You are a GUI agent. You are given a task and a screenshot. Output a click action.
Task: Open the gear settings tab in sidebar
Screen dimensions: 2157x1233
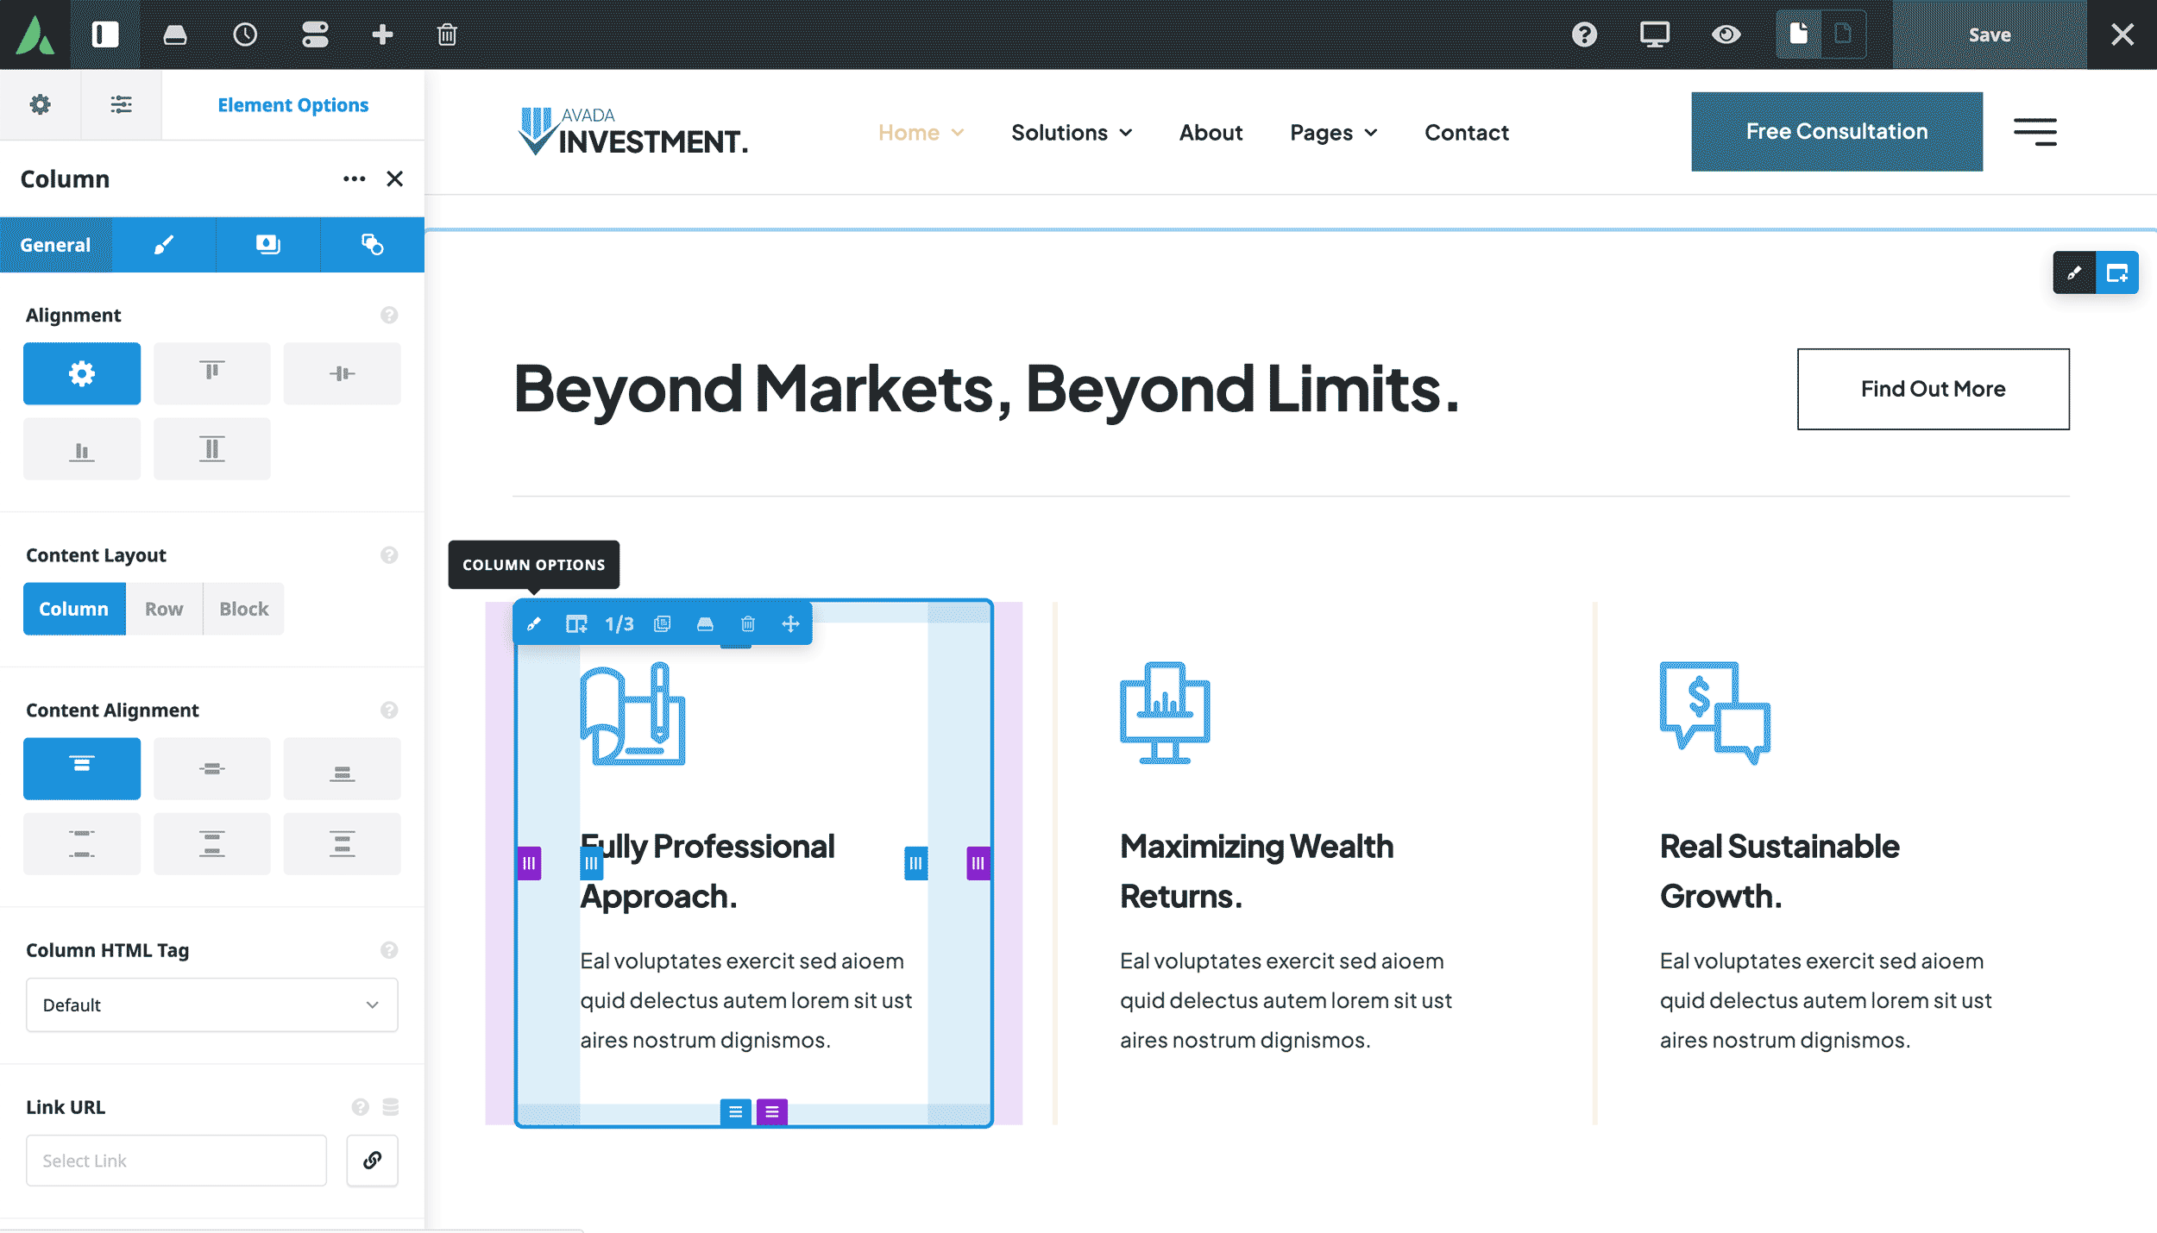[x=40, y=104]
